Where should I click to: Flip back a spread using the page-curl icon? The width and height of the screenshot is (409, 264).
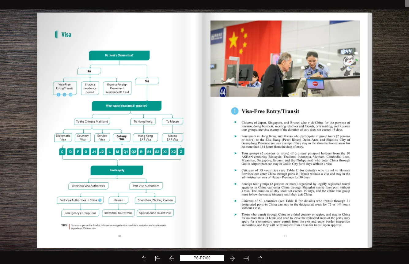[144, 258]
